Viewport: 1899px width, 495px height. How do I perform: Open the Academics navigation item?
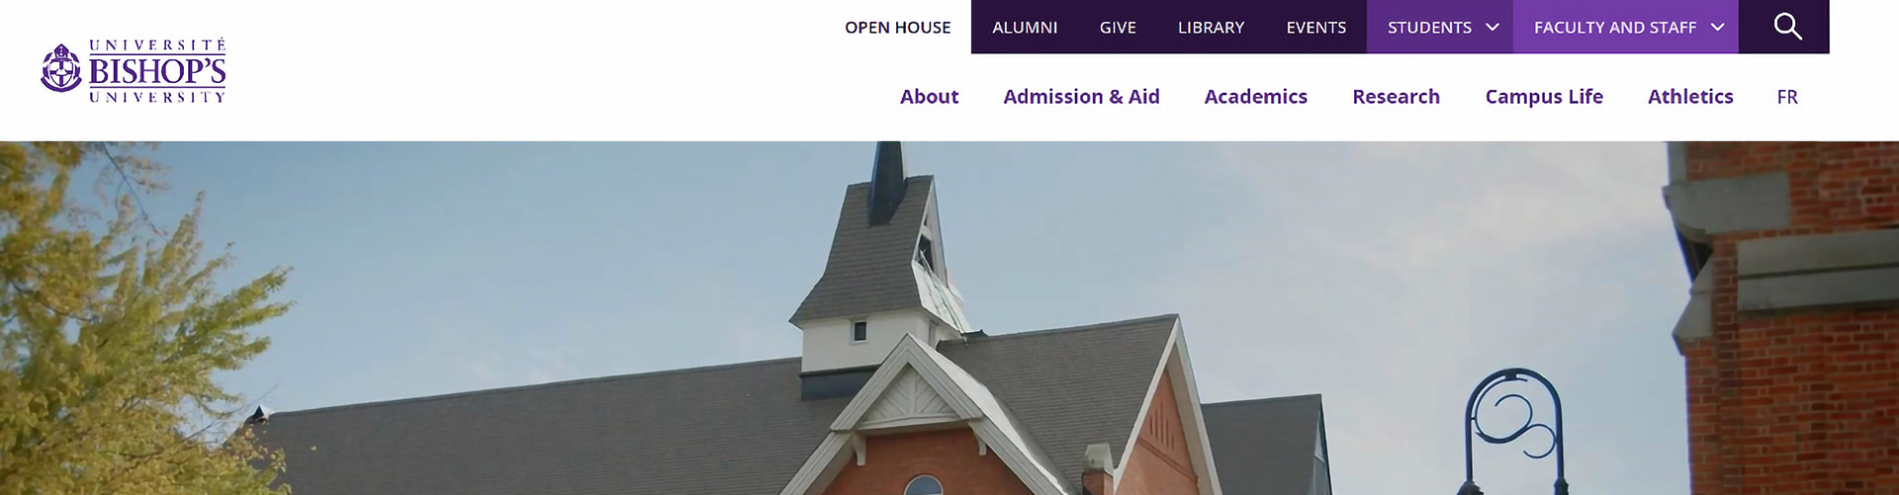pos(1255,97)
